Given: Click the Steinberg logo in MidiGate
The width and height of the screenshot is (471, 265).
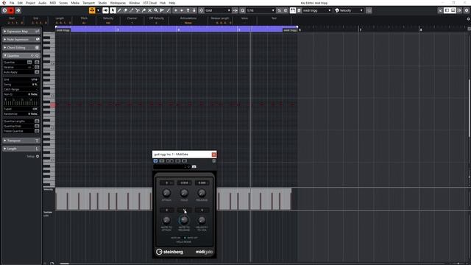Looking at the screenshot, I should (169, 252).
